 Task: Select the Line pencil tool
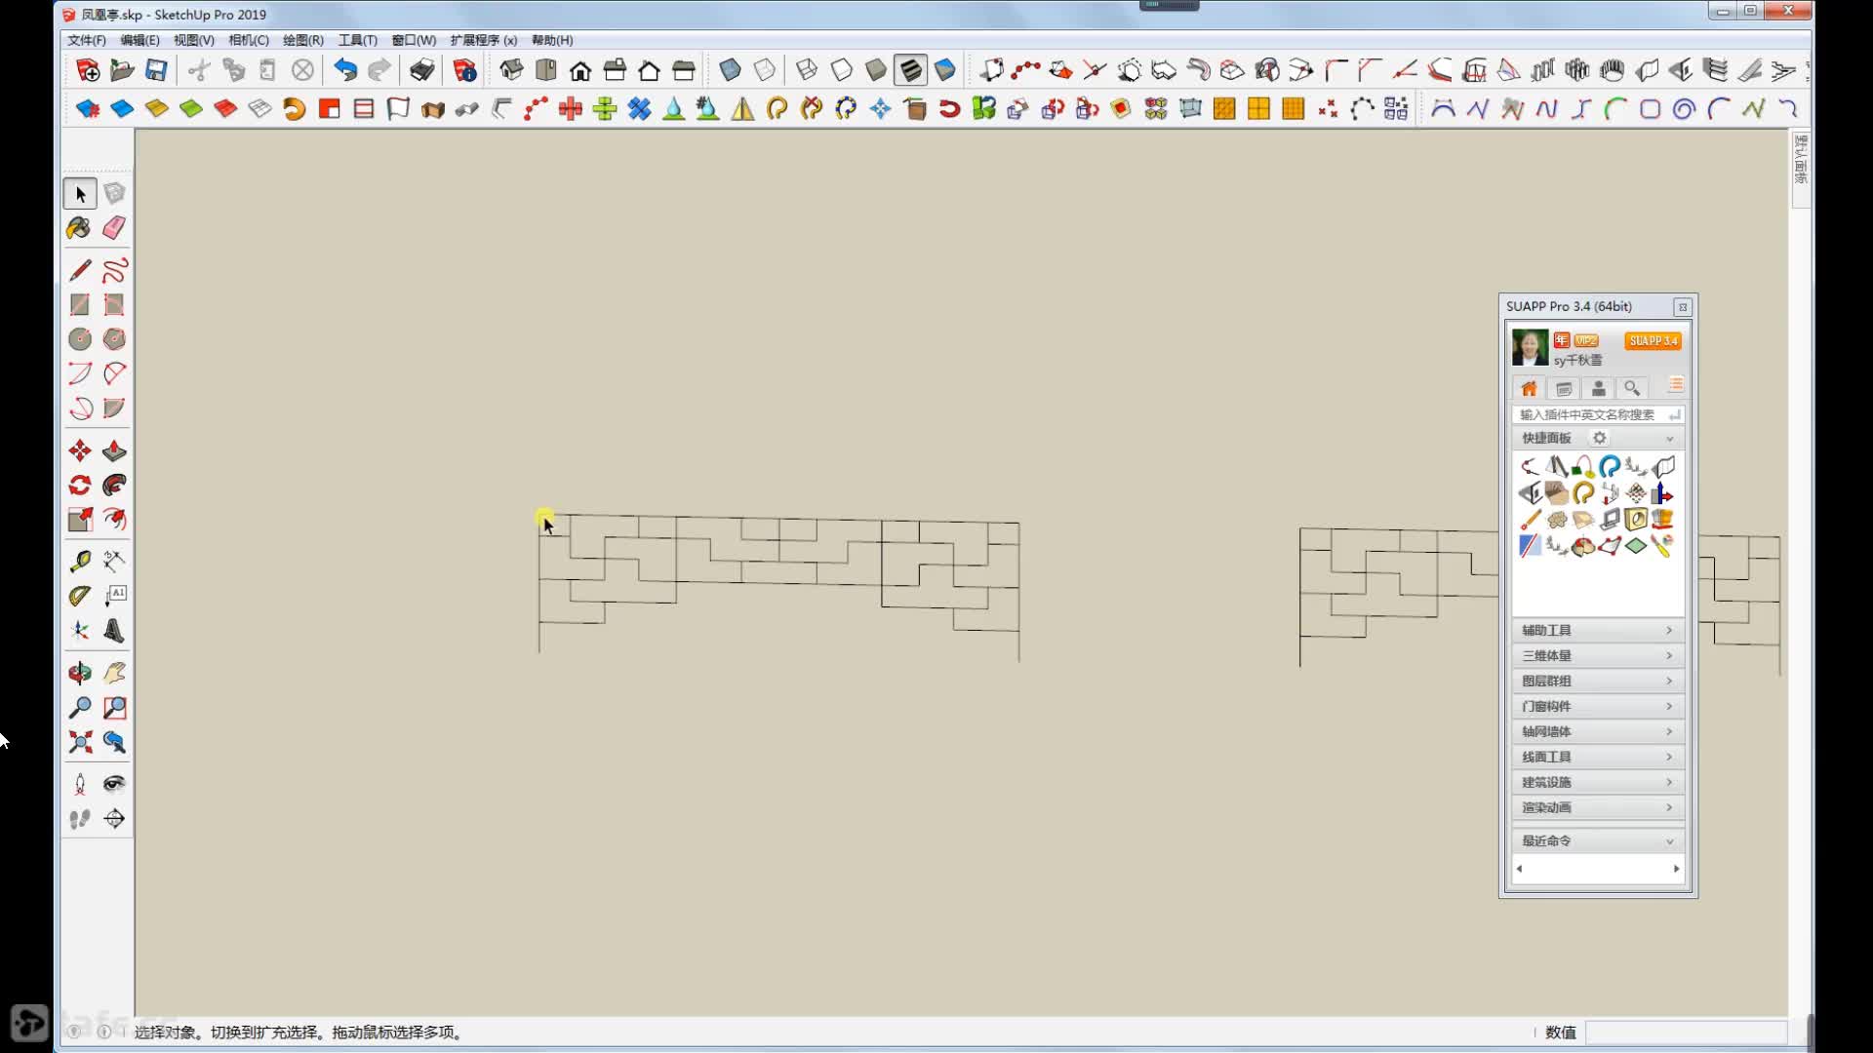tap(80, 270)
